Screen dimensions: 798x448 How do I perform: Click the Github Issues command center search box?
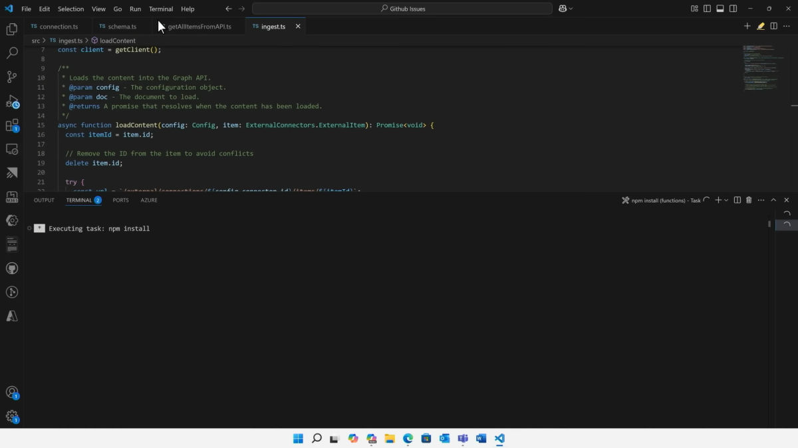402,9
